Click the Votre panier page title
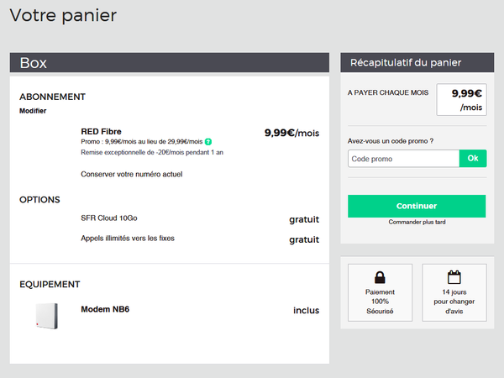This screenshot has height=378, width=504. (63, 15)
